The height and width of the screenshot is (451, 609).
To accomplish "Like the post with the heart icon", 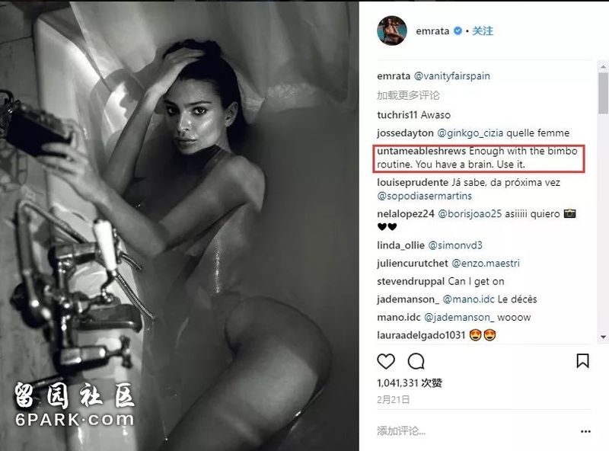I will click(386, 361).
